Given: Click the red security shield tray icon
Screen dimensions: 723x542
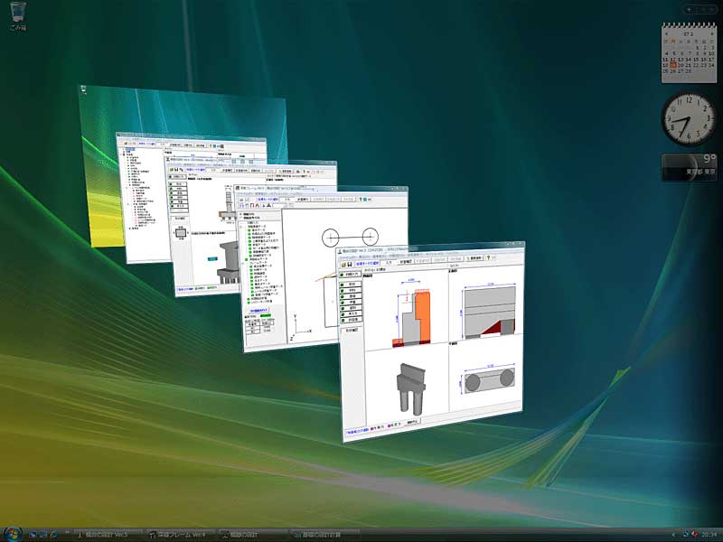Looking at the screenshot, I should (695, 535).
